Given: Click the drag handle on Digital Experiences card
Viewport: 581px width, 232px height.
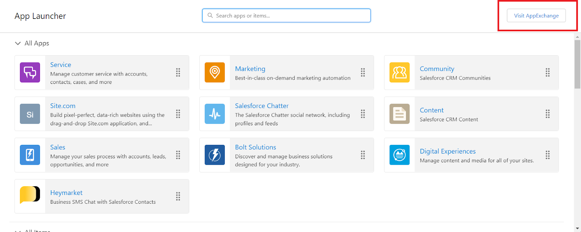Looking at the screenshot, I should 548,155.
